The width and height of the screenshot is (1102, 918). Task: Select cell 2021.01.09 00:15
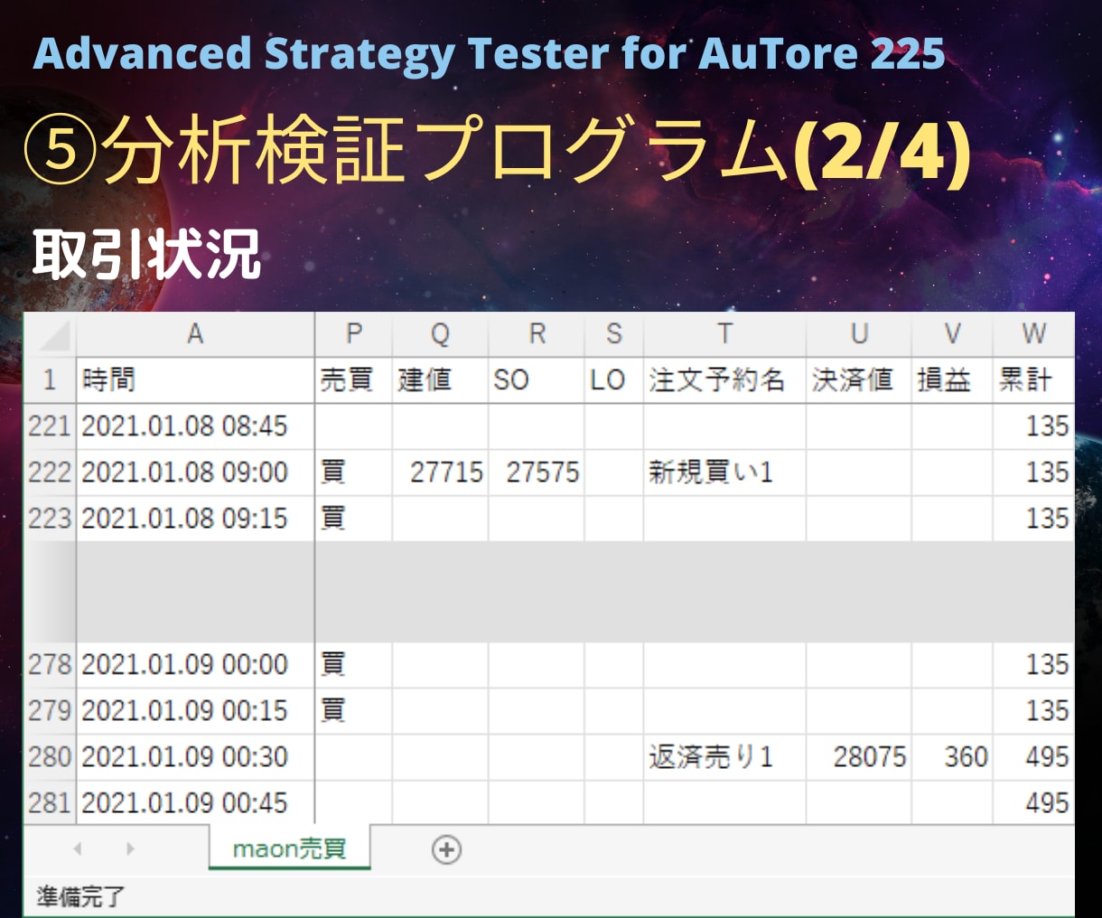click(195, 710)
